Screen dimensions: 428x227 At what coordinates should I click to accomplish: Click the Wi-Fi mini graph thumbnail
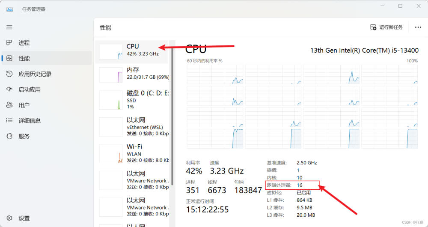(x=111, y=153)
